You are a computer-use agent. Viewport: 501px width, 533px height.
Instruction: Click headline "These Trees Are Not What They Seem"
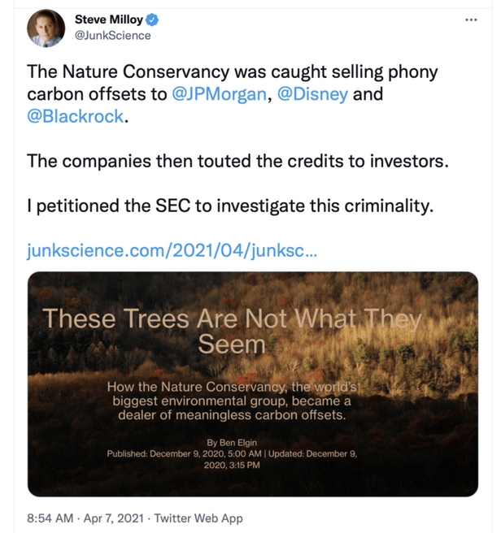click(x=232, y=331)
